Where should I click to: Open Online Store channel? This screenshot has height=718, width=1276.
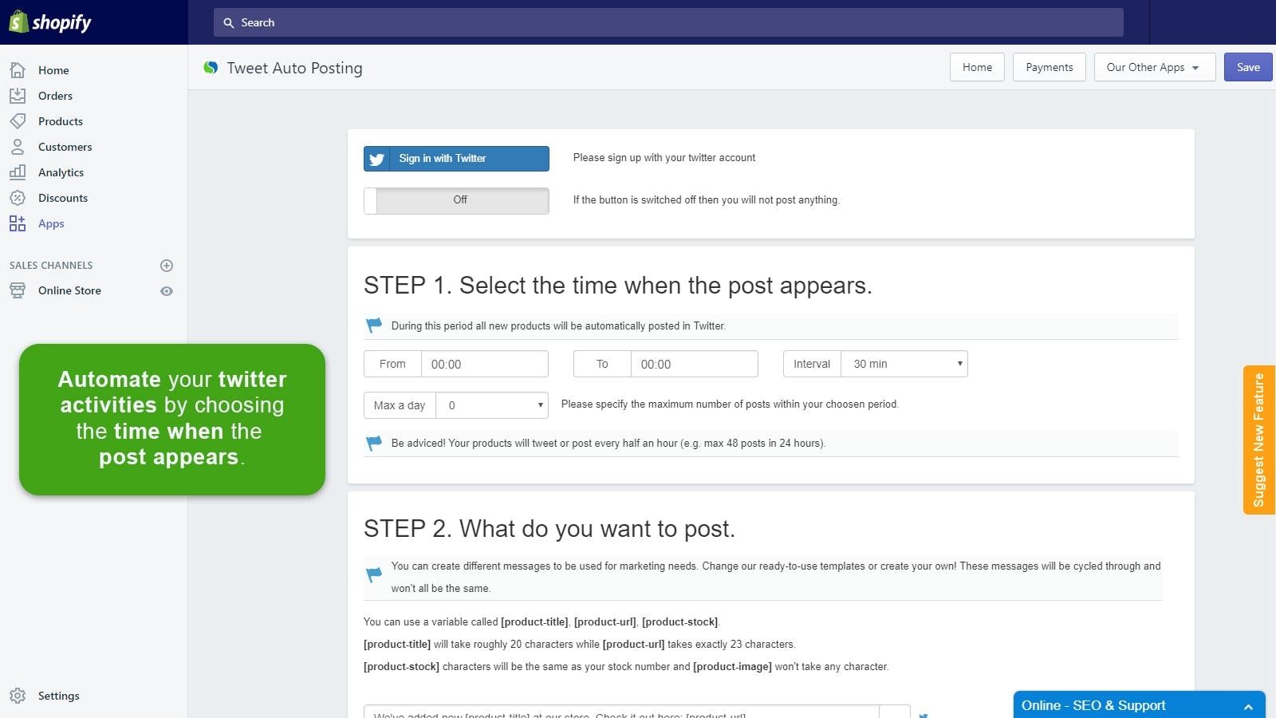tap(69, 290)
